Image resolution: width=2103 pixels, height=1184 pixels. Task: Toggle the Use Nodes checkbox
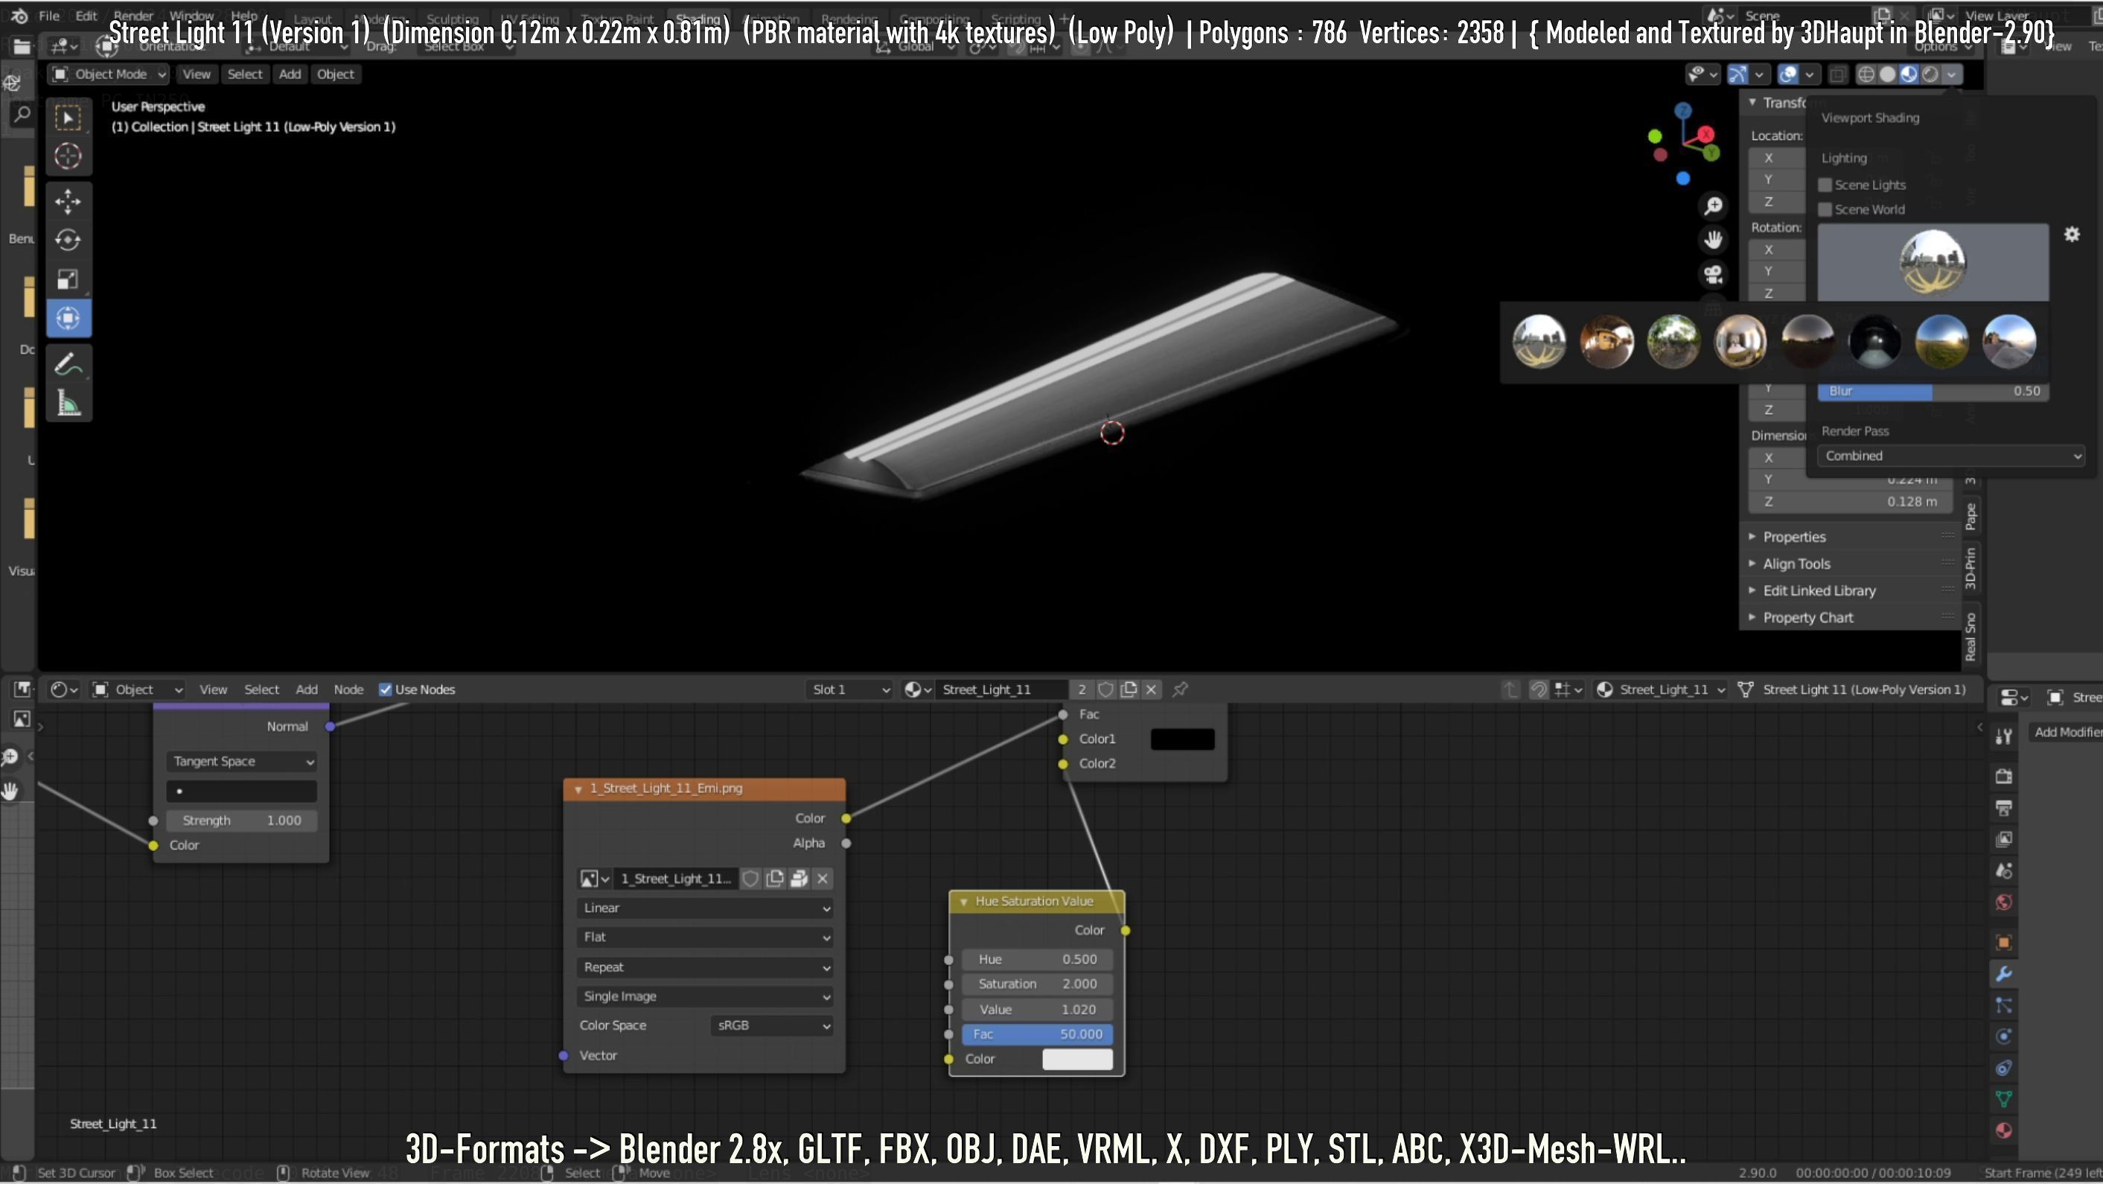[x=386, y=690]
